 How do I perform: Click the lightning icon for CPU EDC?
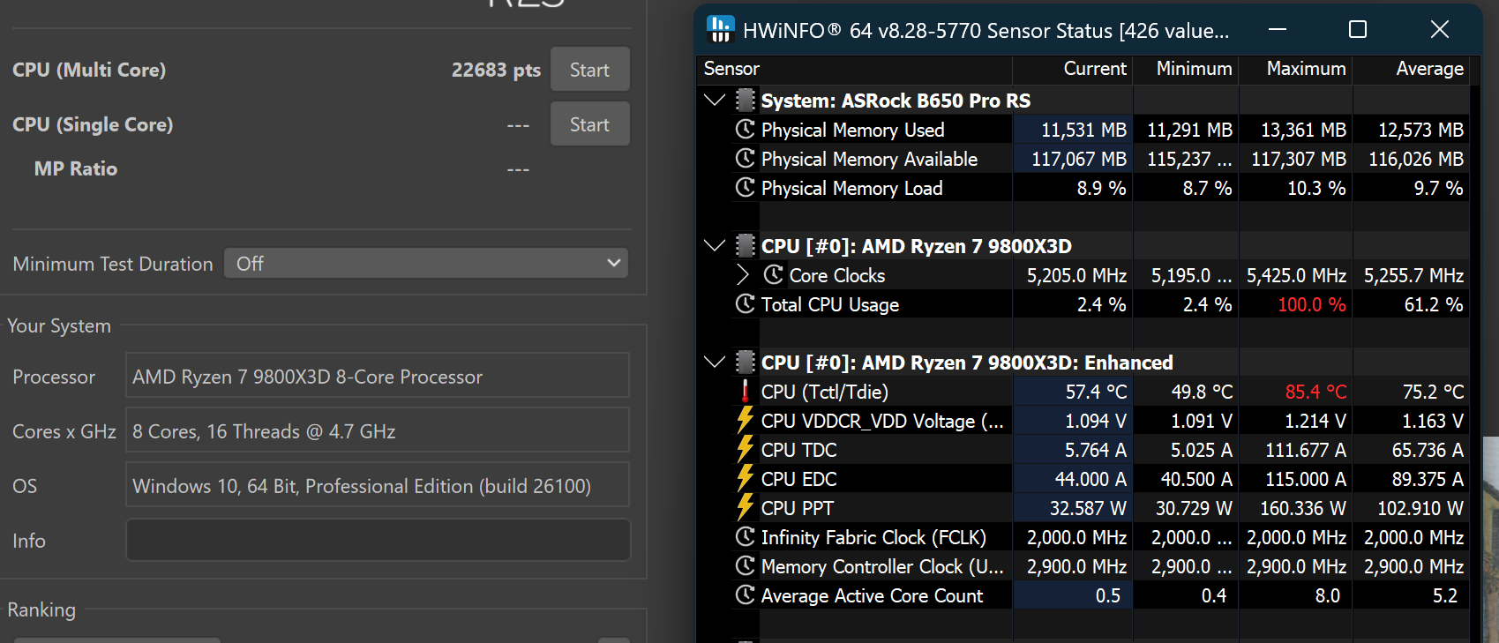[x=746, y=478]
